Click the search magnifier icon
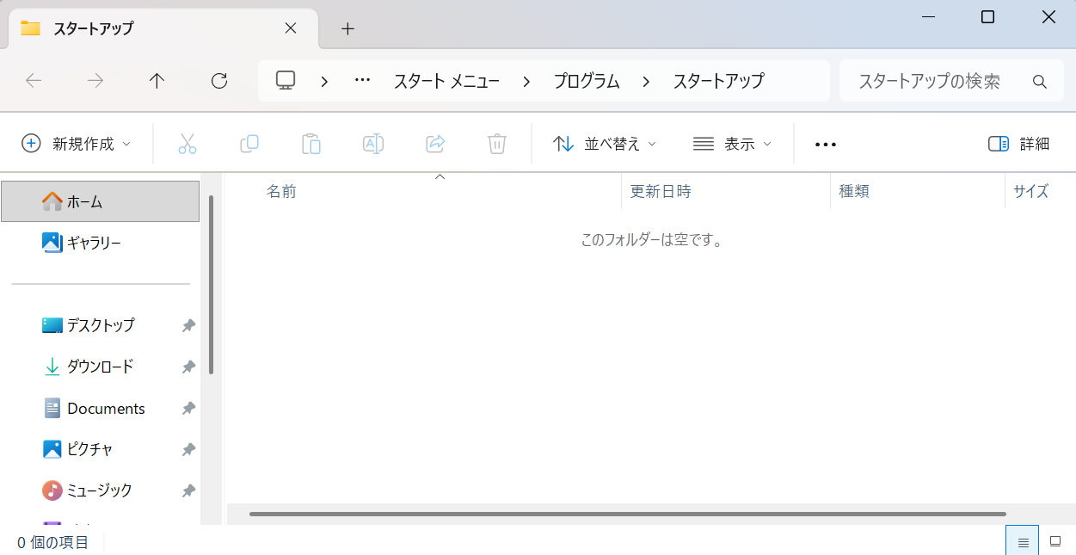This screenshot has width=1076, height=555. 1040,82
